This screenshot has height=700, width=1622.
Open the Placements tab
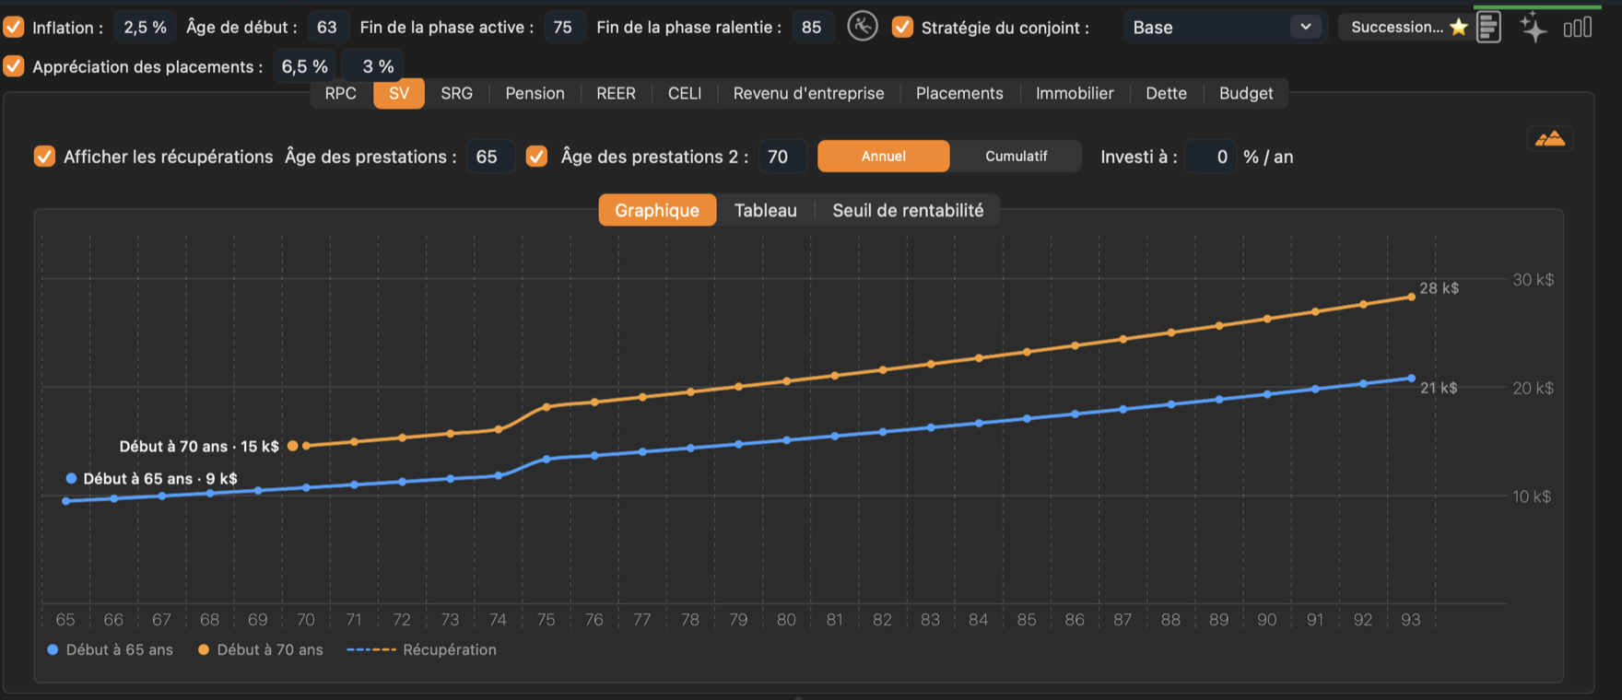point(959,93)
